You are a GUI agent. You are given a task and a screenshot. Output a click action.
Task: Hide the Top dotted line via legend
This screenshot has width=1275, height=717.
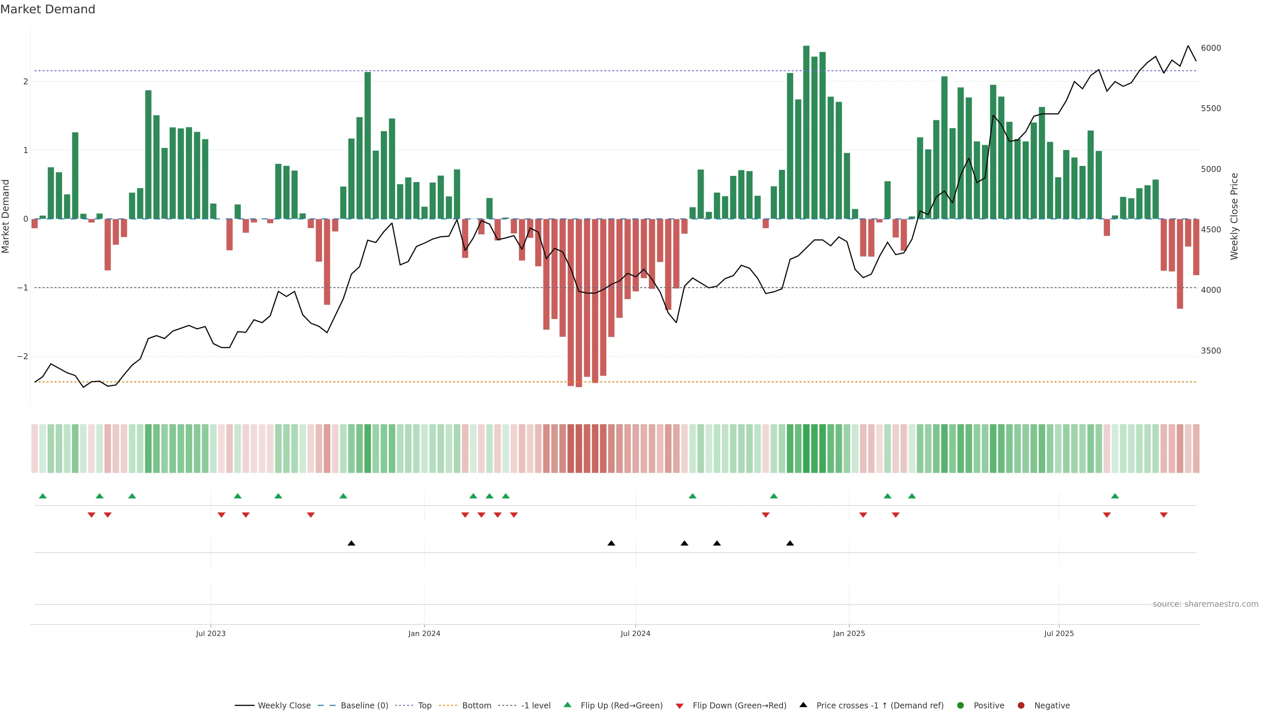pyautogui.click(x=424, y=706)
